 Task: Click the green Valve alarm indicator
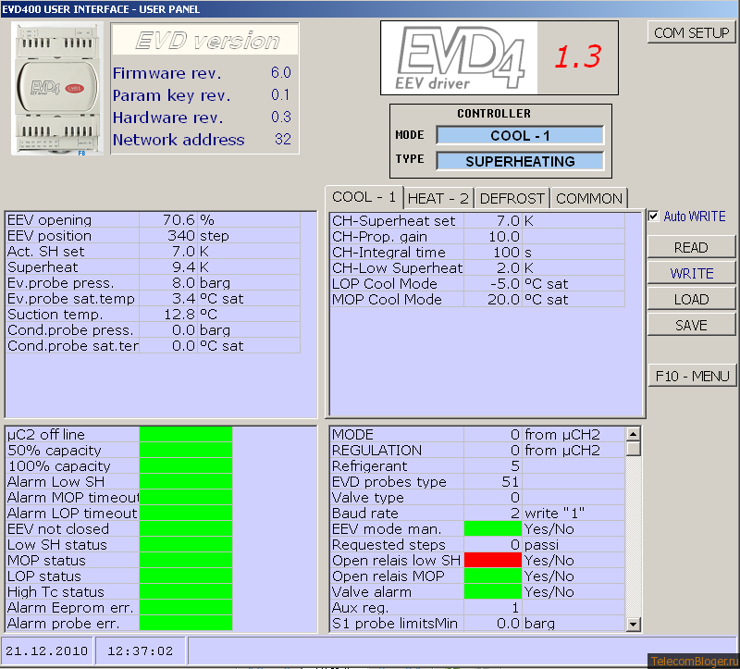click(x=493, y=591)
